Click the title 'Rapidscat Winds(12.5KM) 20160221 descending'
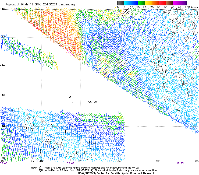Screen dimensions: 199x175 point(40,5)
